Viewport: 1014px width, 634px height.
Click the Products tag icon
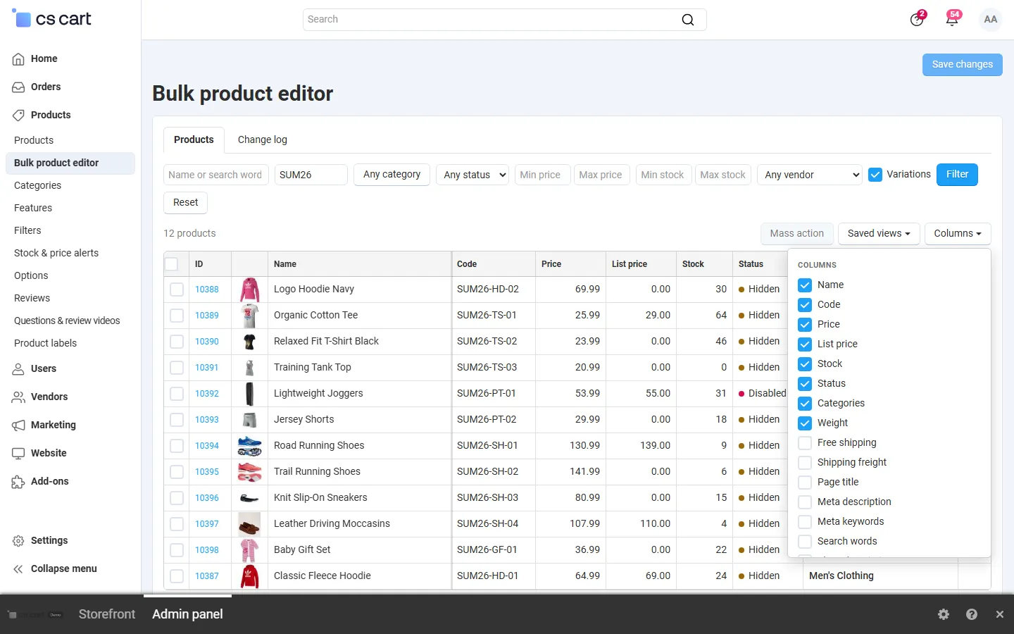[18, 116]
